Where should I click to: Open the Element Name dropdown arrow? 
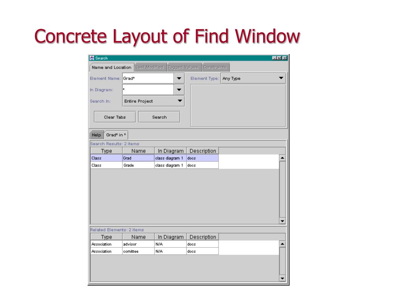179,79
